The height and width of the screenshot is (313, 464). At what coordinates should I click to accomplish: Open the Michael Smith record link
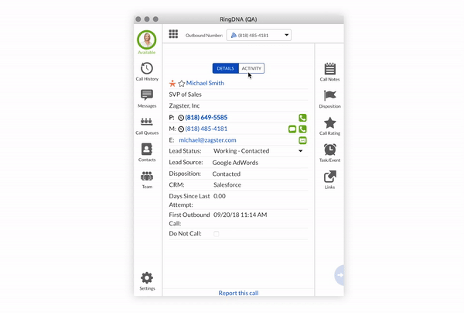pos(205,83)
